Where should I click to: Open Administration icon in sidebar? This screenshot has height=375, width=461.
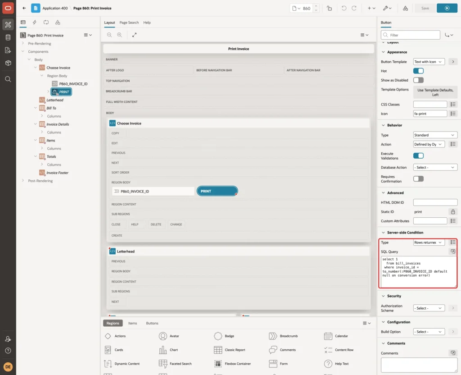point(8,339)
